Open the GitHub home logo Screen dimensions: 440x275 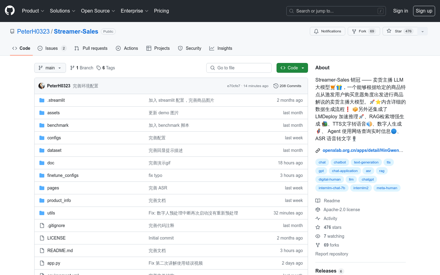tap(10, 11)
